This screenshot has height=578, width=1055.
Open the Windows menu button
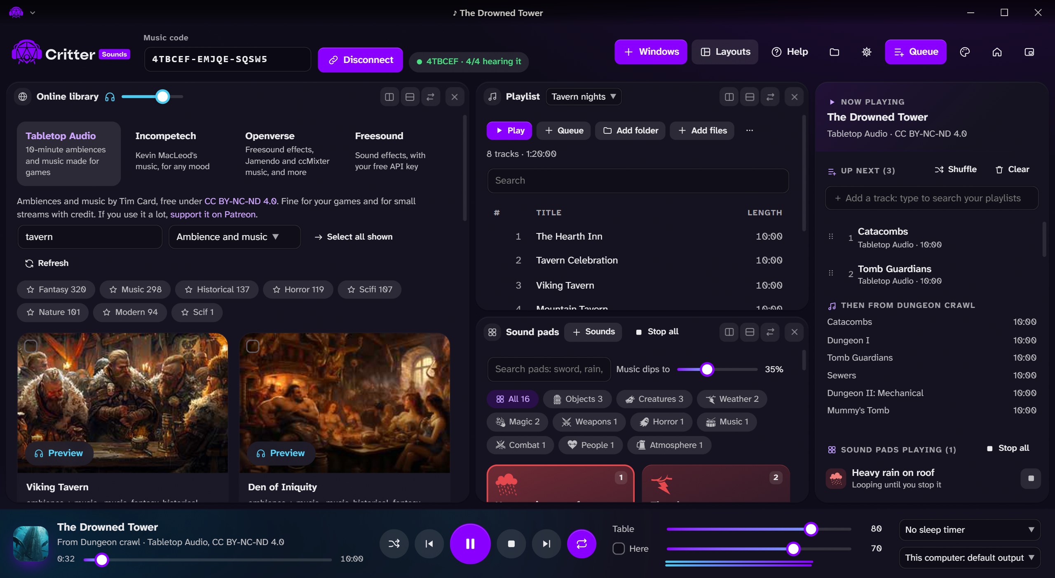651,52
